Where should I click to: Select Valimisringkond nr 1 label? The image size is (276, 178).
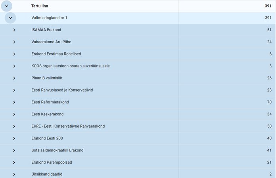coord(49,18)
